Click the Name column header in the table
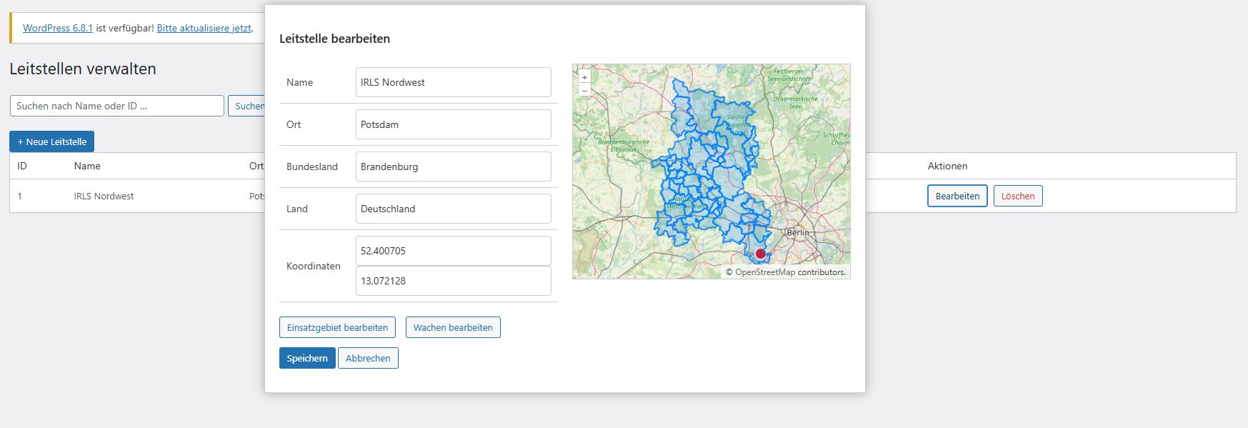Screen dimensions: 1248x428 tap(87, 166)
